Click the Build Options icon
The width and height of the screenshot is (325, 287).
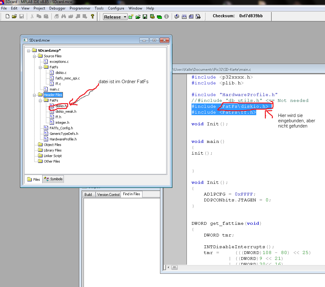point(152,17)
